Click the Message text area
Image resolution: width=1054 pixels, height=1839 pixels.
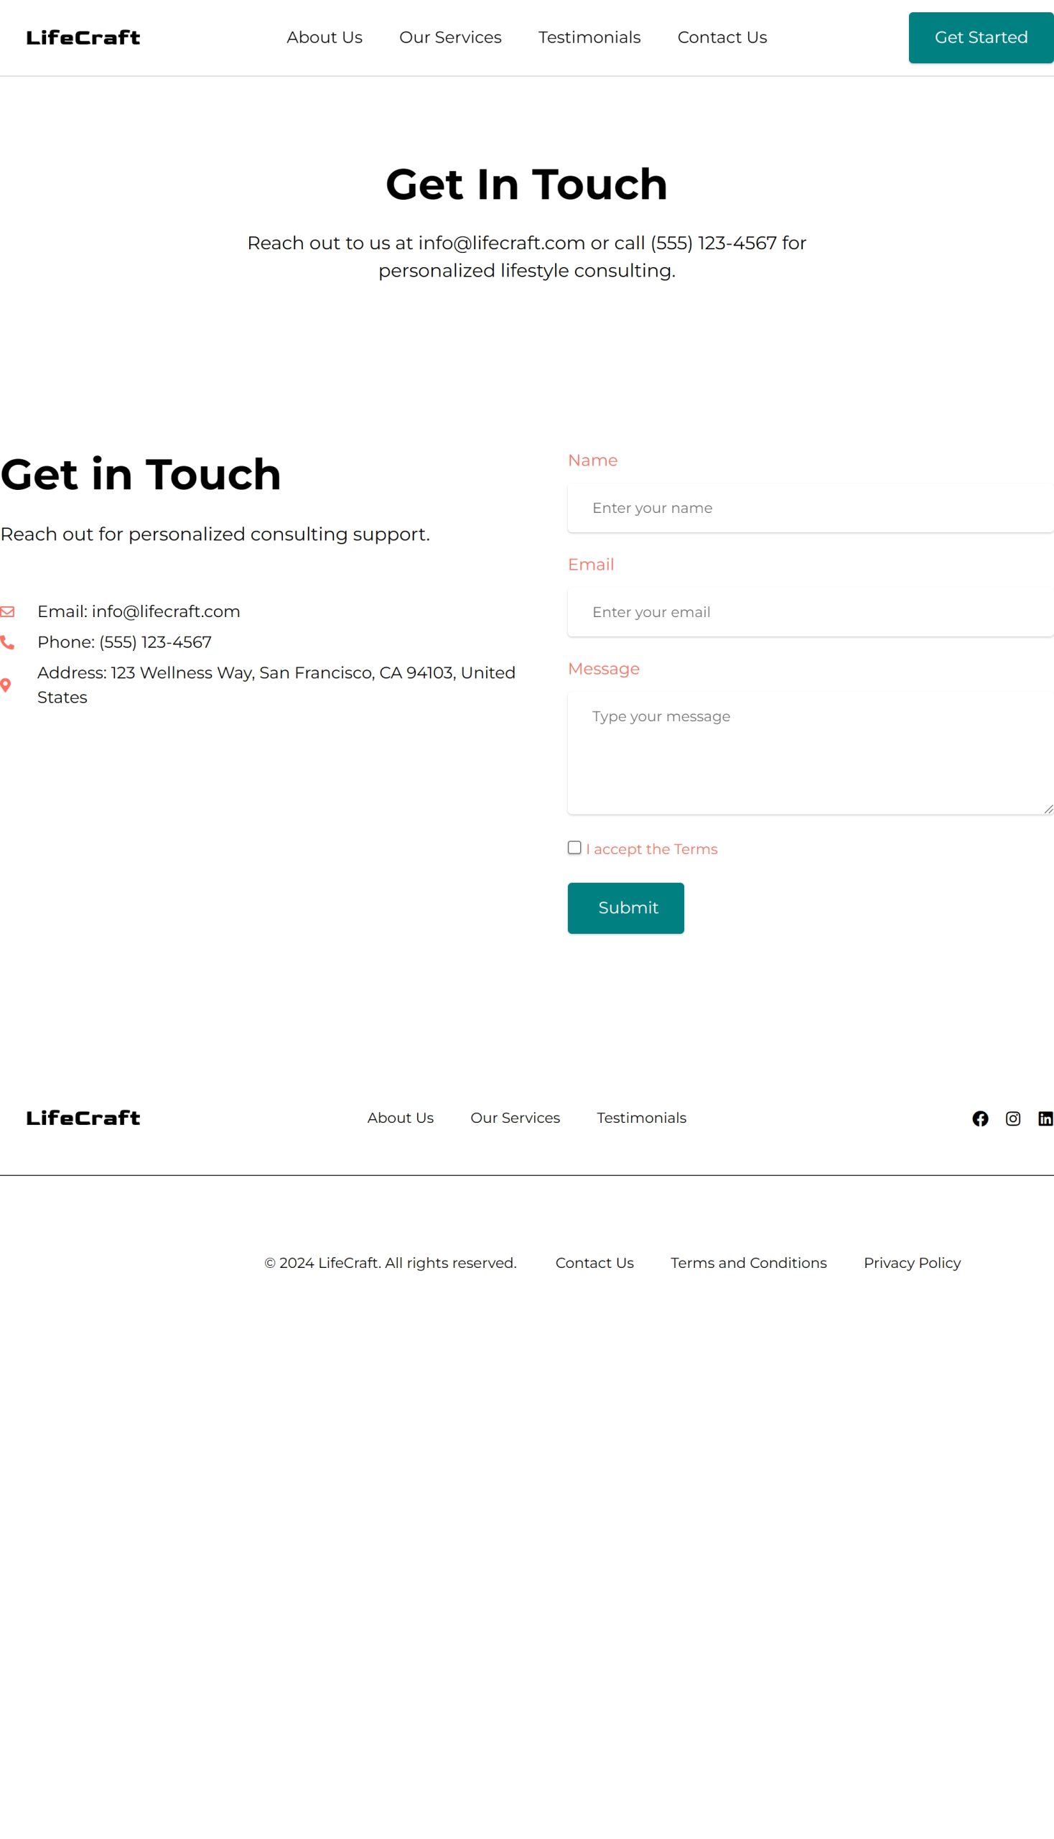(811, 754)
